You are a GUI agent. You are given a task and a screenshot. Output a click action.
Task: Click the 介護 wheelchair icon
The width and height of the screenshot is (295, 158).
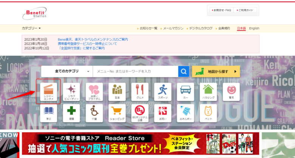(94, 113)
